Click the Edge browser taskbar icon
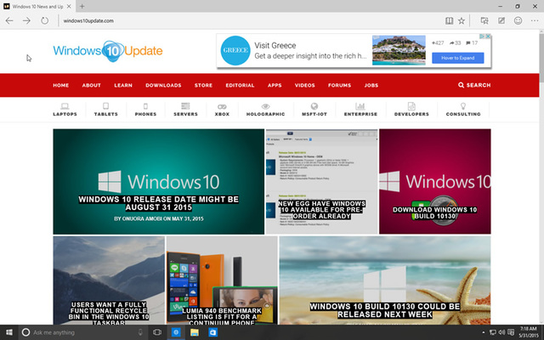 [176, 332]
